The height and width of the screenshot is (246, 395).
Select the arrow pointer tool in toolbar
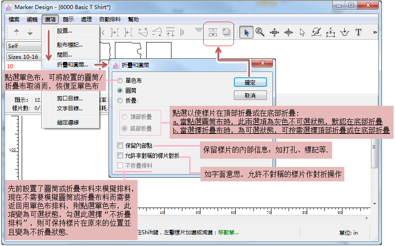(x=246, y=32)
